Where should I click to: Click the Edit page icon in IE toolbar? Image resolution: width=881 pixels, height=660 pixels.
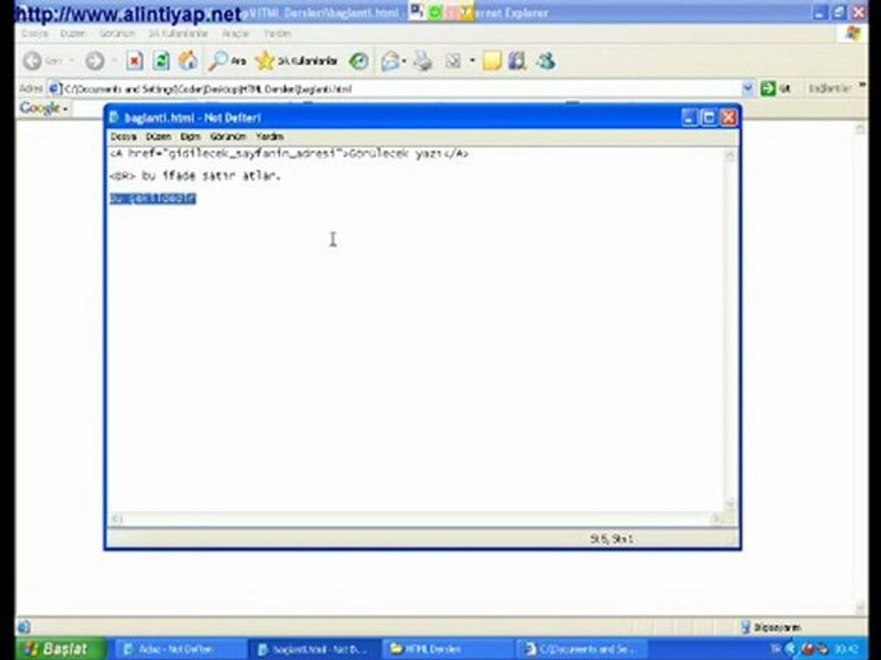click(x=453, y=60)
